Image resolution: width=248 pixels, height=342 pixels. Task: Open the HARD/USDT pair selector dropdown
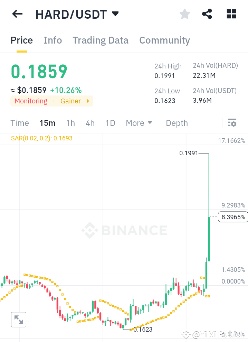[115, 14]
